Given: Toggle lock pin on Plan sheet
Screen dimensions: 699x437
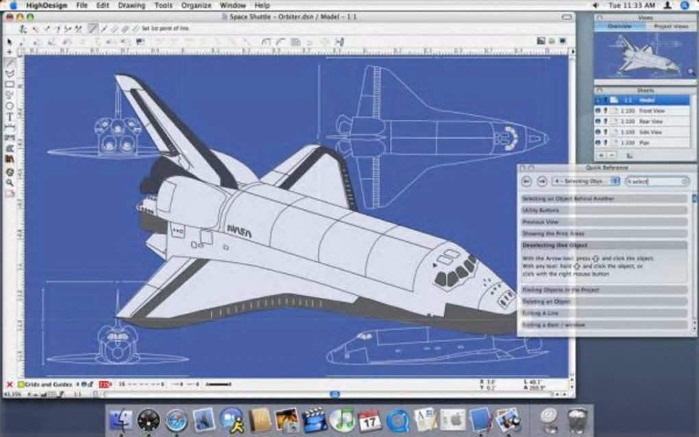Looking at the screenshot, I should [x=605, y=142].
